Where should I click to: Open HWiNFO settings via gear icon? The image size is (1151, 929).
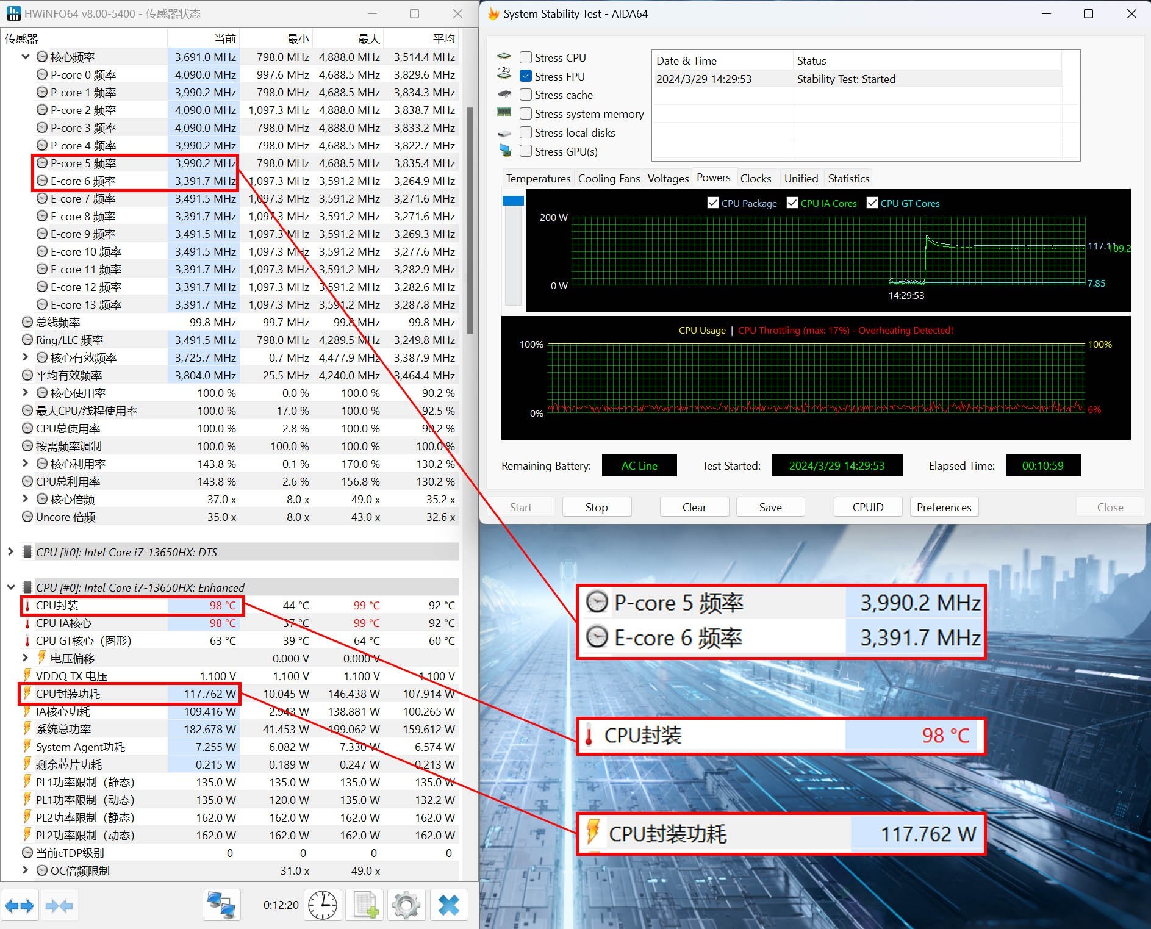point(406,905)
